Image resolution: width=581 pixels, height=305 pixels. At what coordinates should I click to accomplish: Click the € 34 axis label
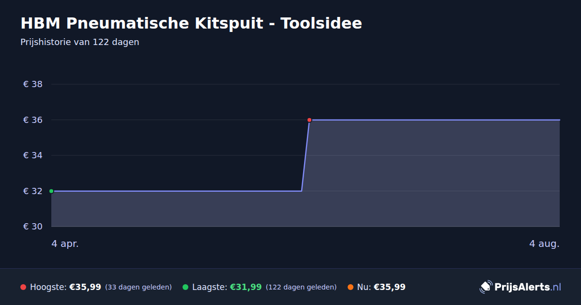pyautogui.click(x=33, y=155)
